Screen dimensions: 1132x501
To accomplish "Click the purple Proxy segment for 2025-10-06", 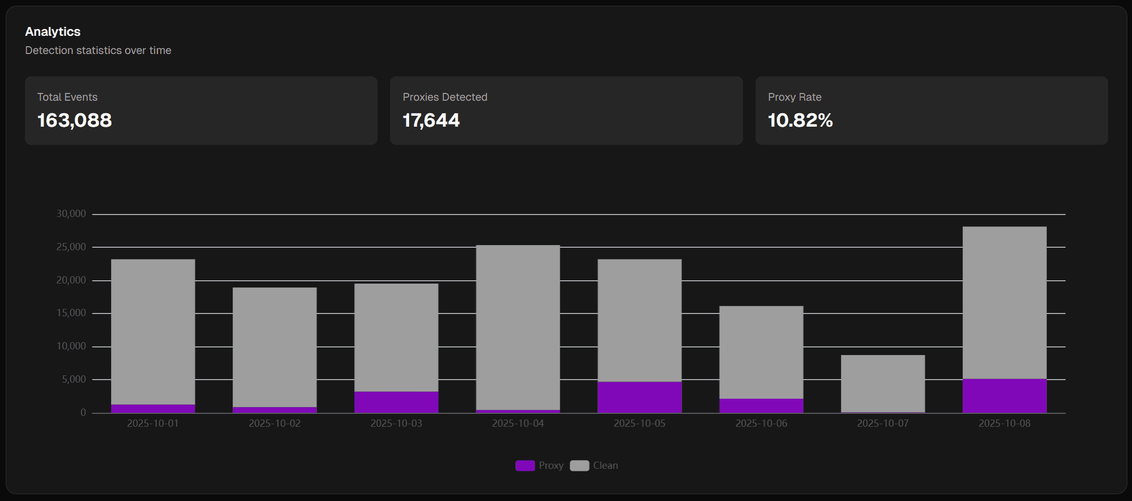I will [761, 406].
